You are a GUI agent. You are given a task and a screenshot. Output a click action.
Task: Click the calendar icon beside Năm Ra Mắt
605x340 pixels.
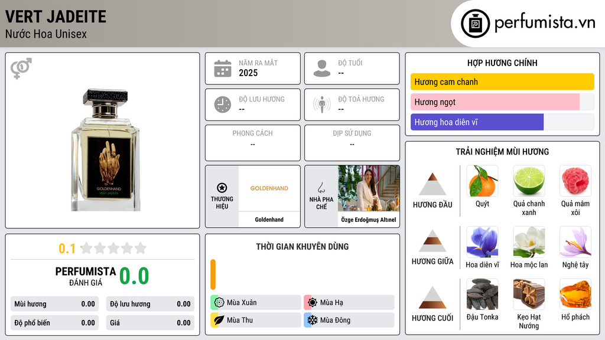click(x=223, y=68)
